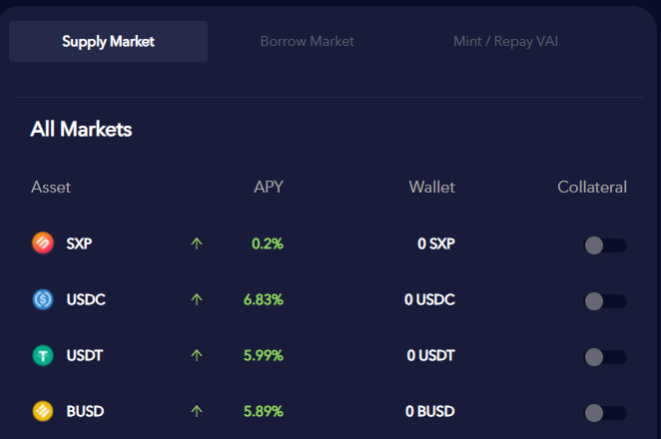Click the Collateral column header

point(592,187)
